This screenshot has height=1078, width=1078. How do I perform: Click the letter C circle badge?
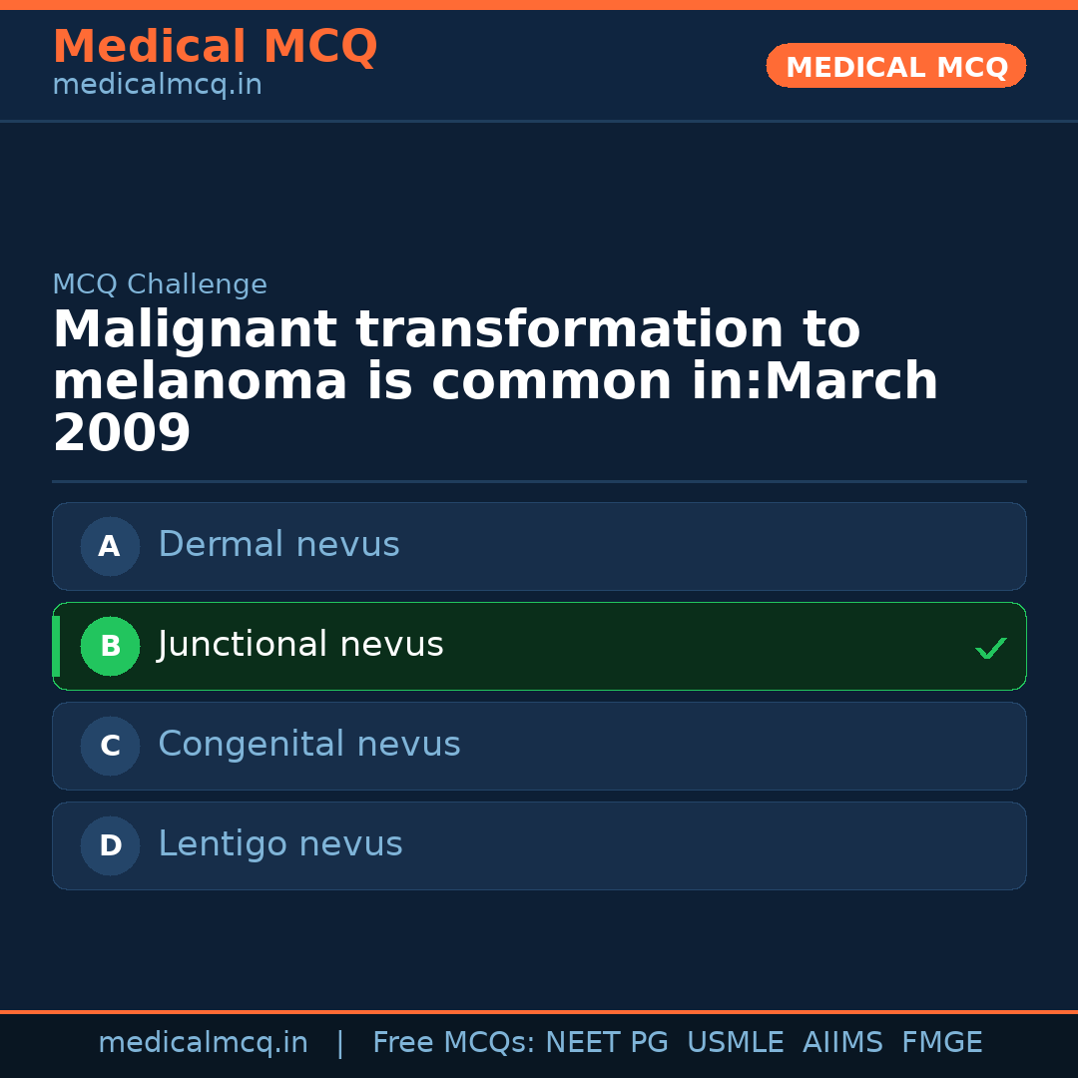(110, 746)
